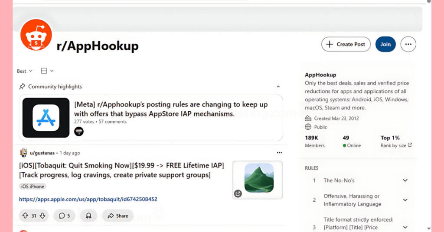444x232 pixels.
Task: Click the AppHookup sidebar heading
Action: 320,75
